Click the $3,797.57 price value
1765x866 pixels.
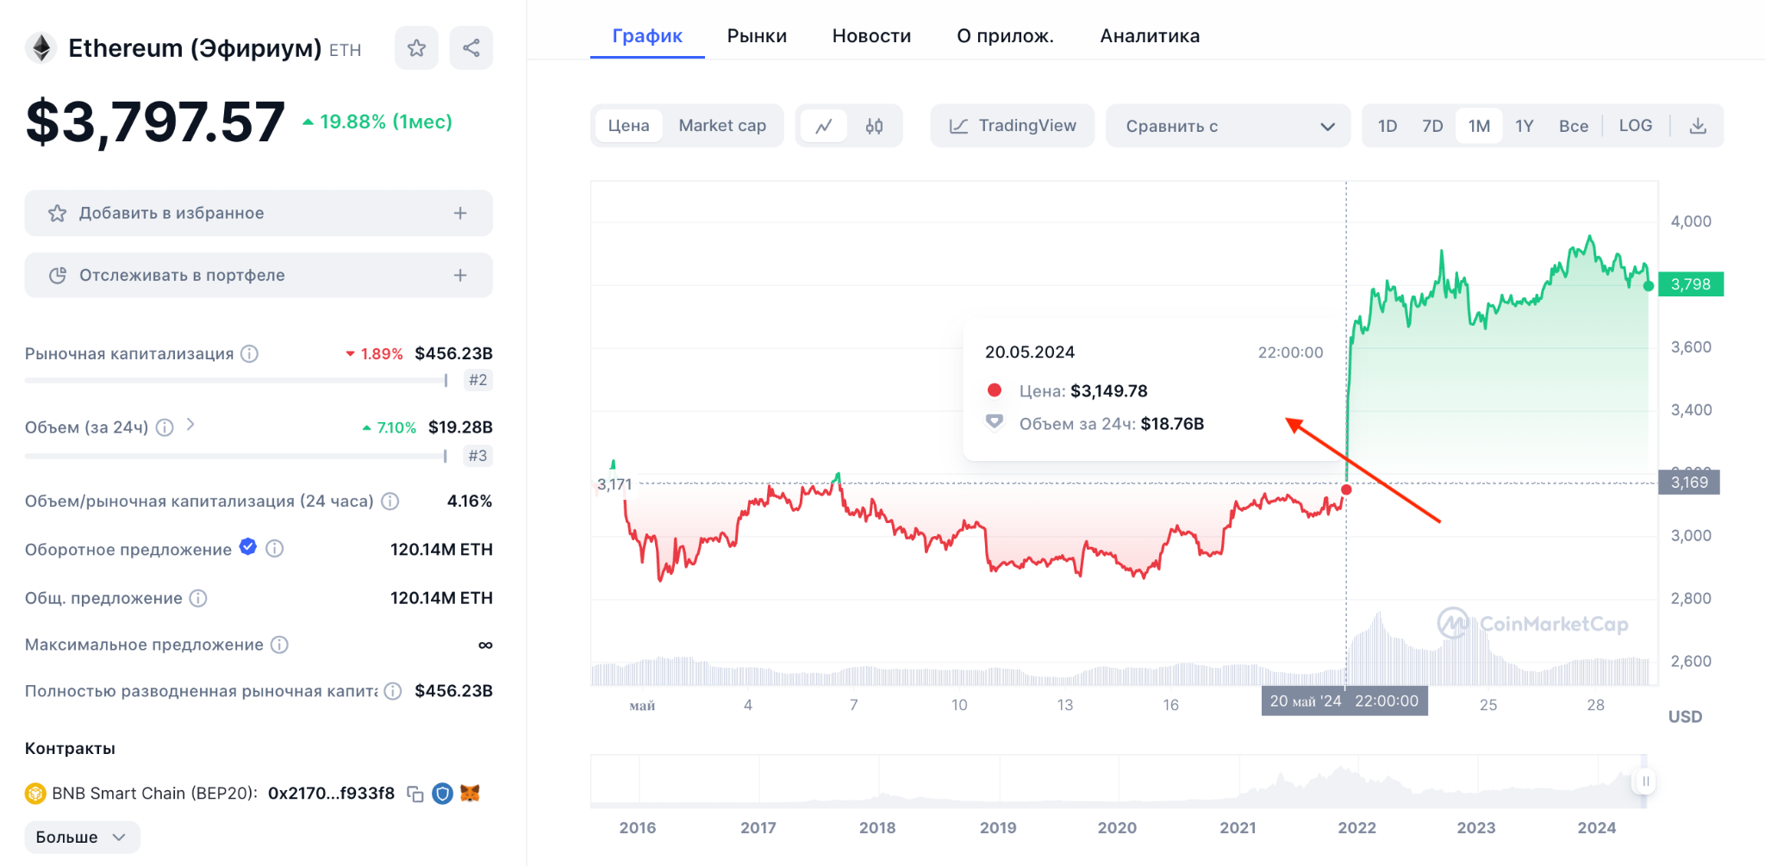(x=155, y=121)
